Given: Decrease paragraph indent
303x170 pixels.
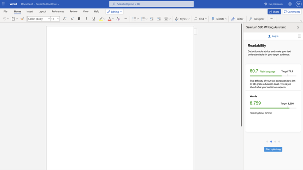Looking at the screenshot, I should (152, 19).
